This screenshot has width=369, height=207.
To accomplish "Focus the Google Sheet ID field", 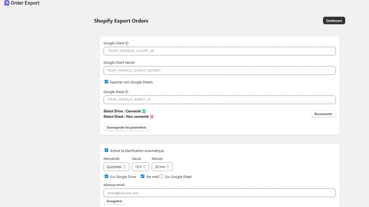I will [220, 99].
